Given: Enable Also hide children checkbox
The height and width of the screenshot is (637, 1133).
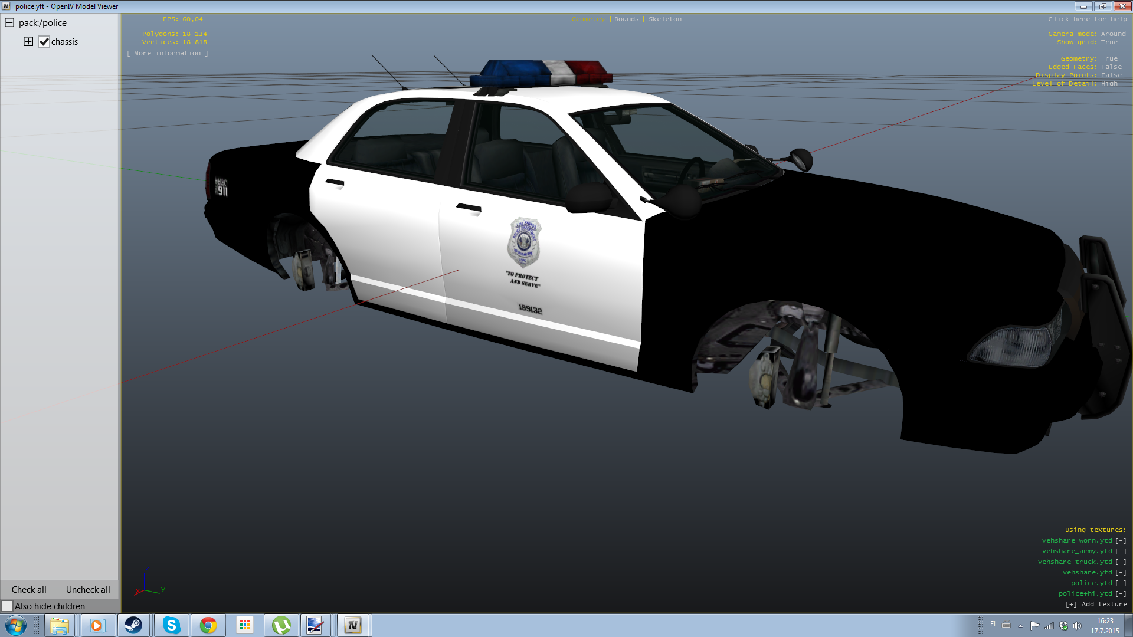Looking at the screenshot, I should 8,606.
